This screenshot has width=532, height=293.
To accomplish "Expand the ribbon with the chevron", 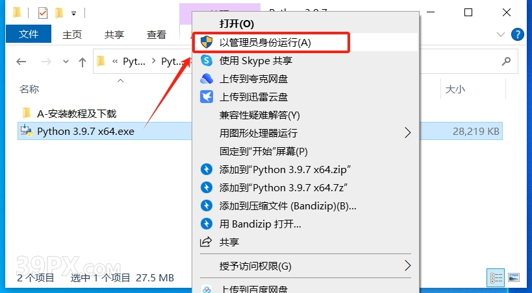I will 500,34.
